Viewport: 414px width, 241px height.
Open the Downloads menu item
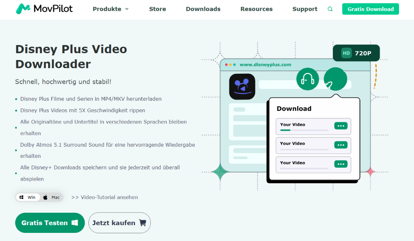point(203,9)
